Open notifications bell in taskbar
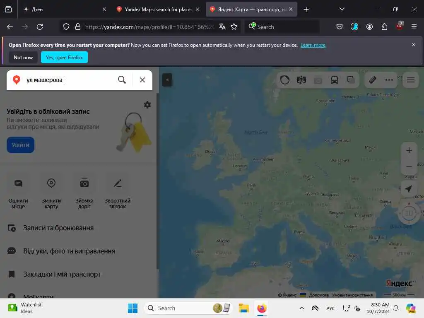The height and width of the screenshot is (318, 424). tap(396, 308)
